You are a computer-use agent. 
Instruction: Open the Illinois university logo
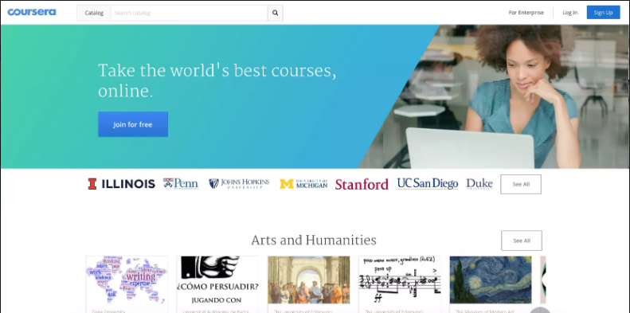(x=121, y=184)
